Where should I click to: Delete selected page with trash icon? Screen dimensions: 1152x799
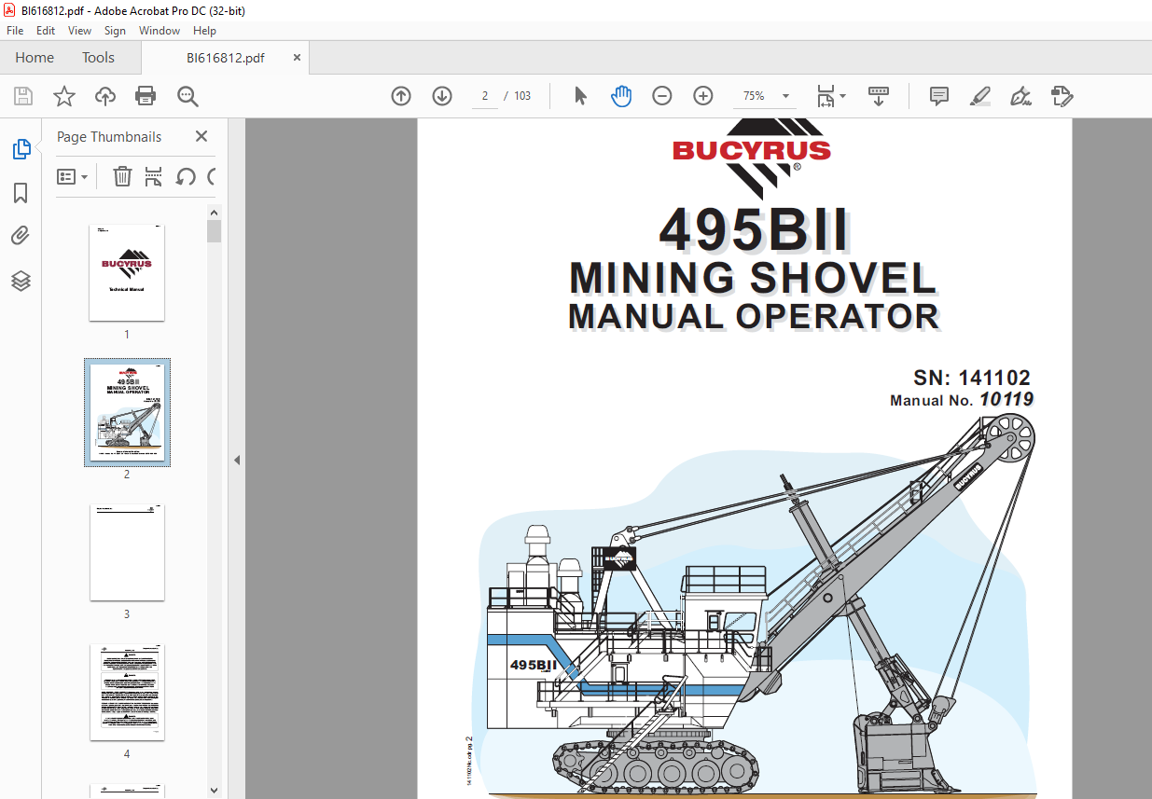click(122, 176)
